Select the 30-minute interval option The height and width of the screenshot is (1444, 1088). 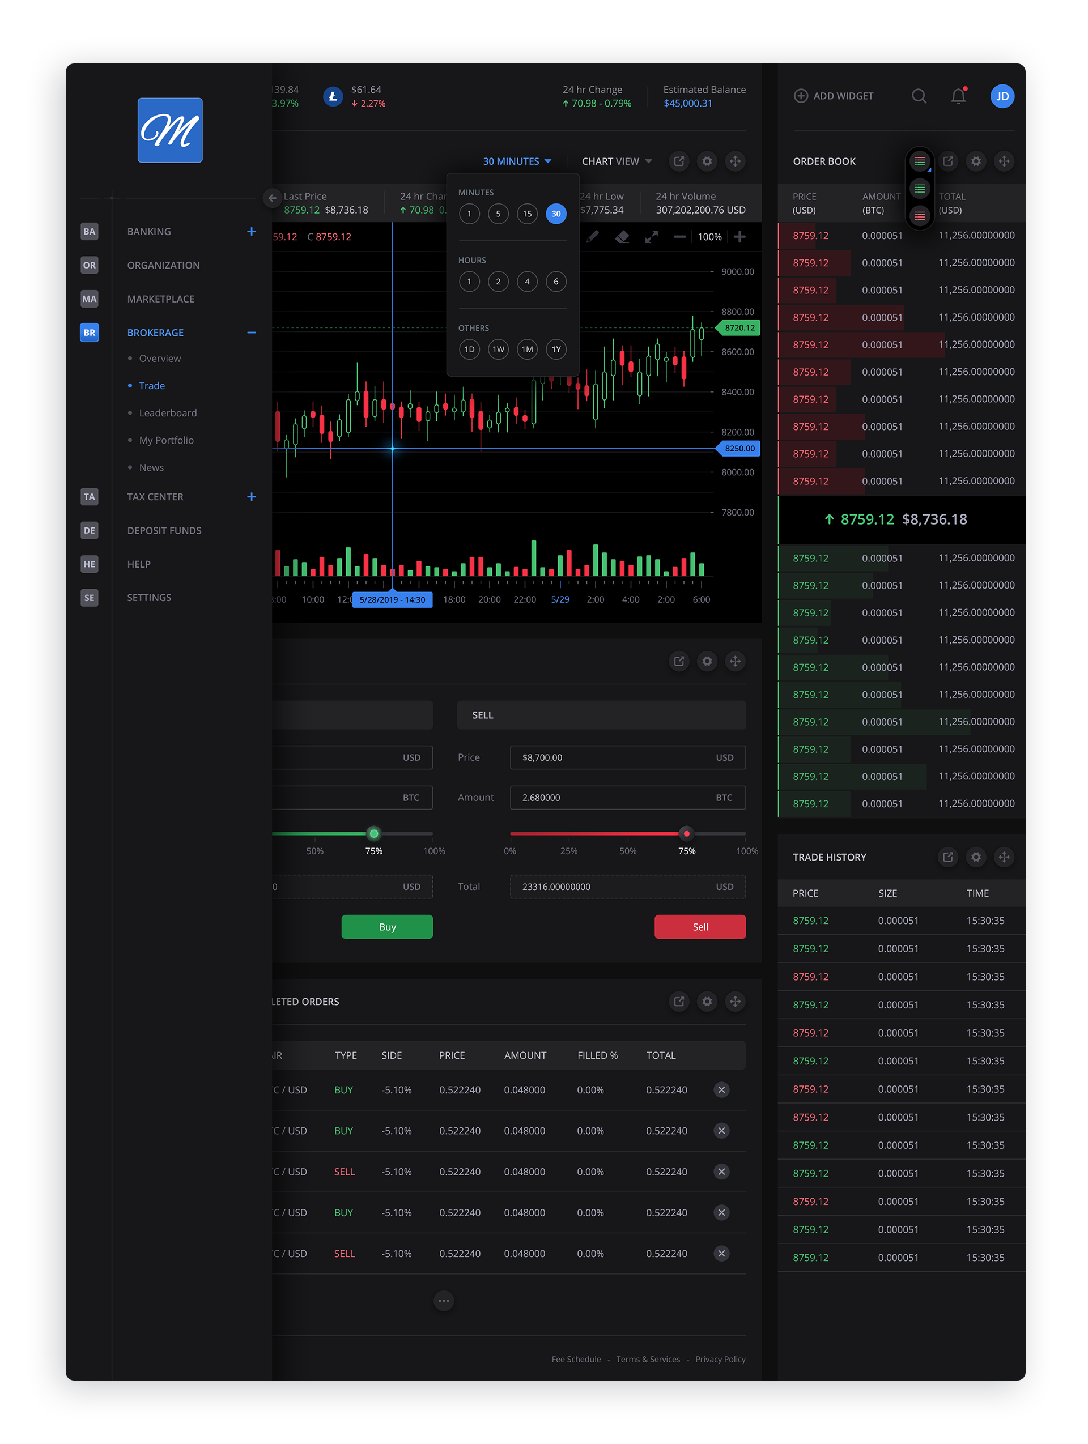point(556,214)
